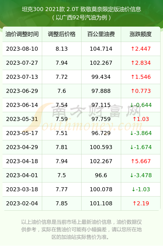Select the date cell 2023-02-04
Viewport: 163px width, 251px height.
[x=22, y=204]
